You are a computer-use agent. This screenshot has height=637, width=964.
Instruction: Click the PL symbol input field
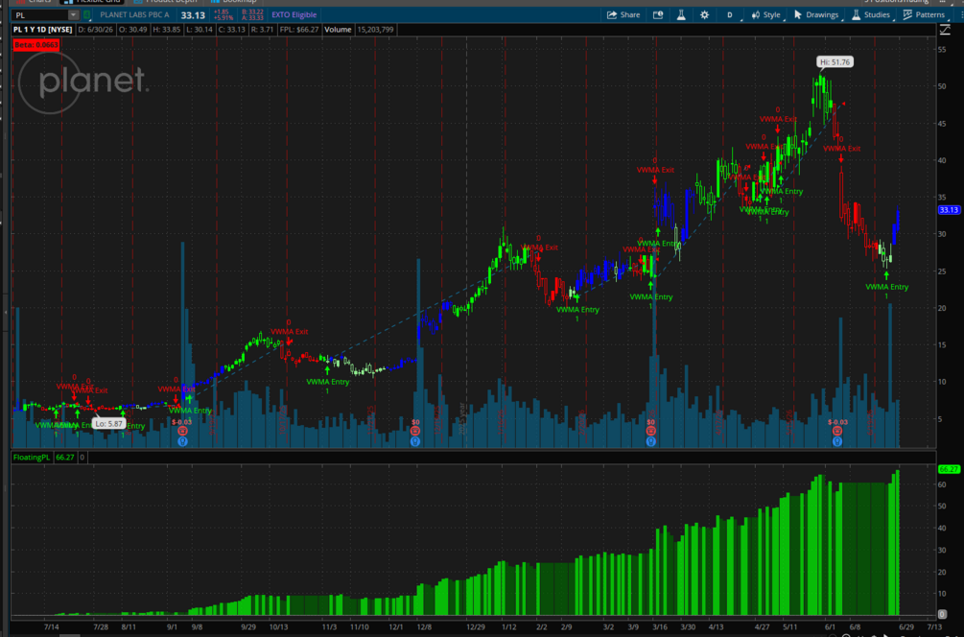point(39,14)
